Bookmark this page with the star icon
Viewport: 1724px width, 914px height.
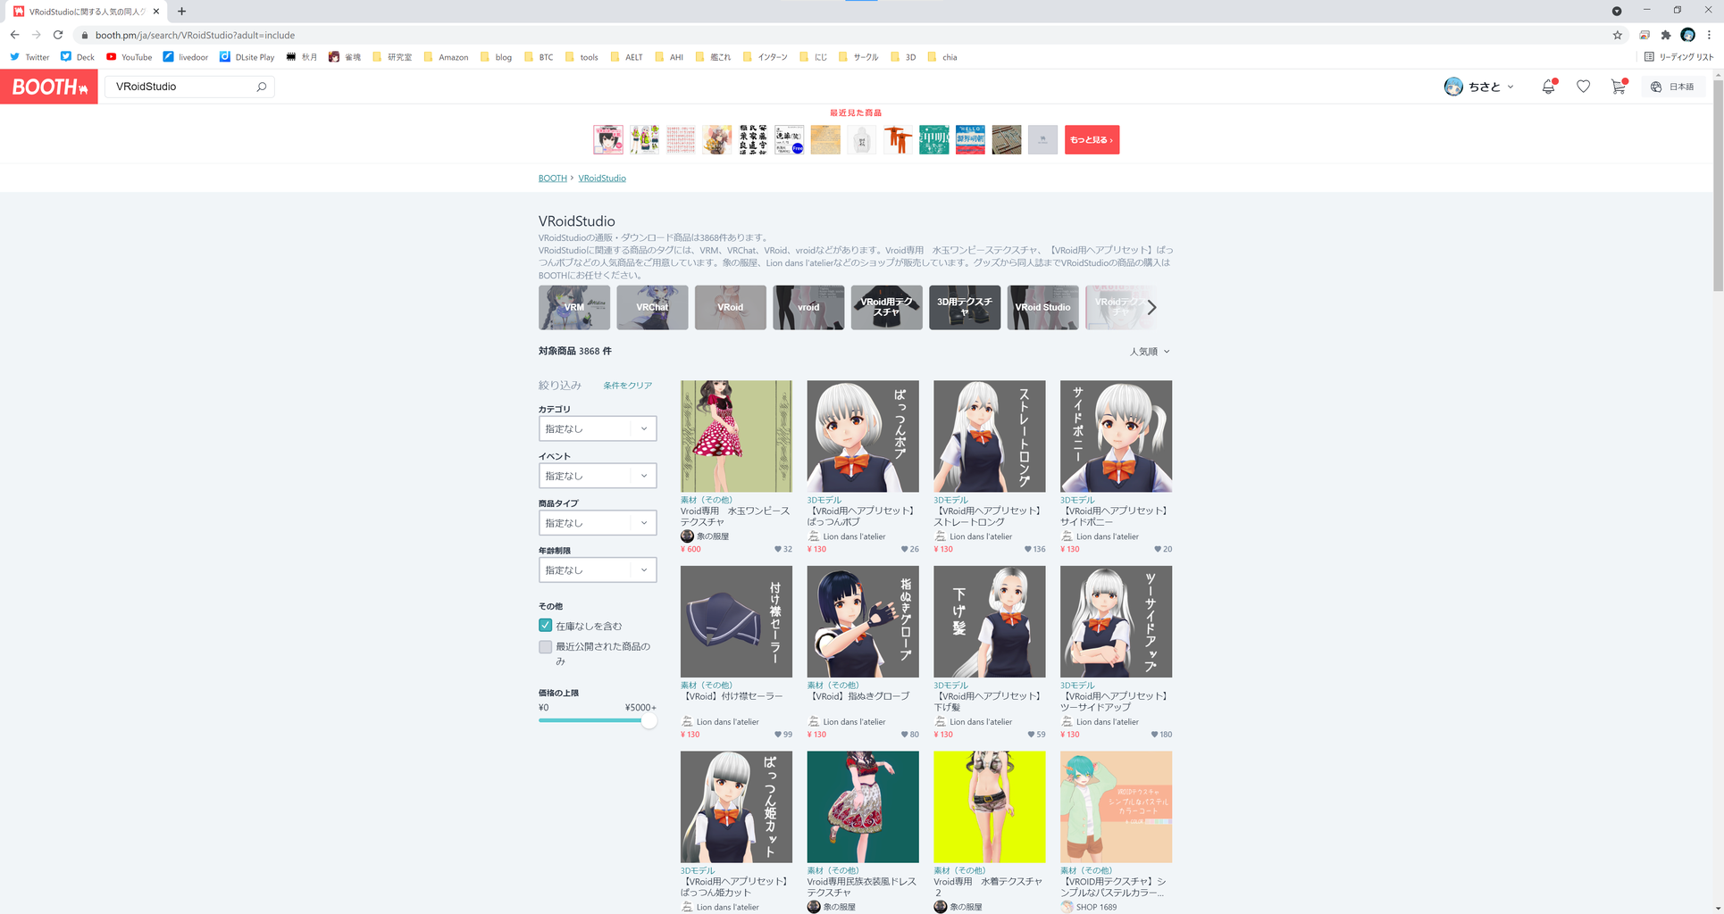pos(1617,35)
